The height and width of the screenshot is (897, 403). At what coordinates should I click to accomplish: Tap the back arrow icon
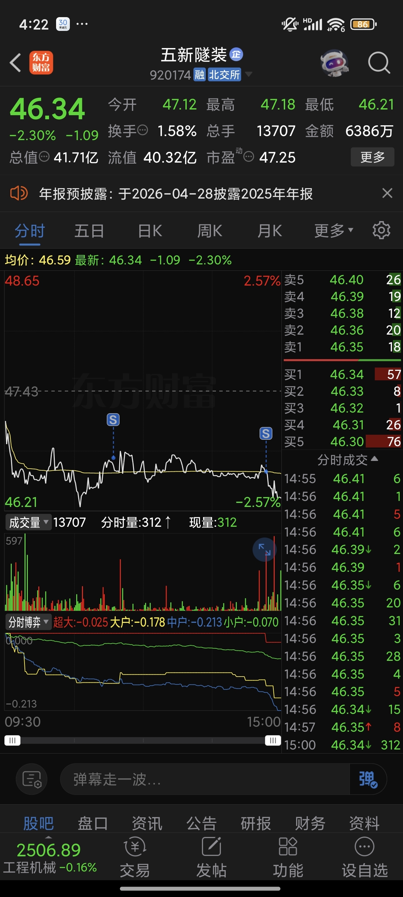click(x=15, y=63)
